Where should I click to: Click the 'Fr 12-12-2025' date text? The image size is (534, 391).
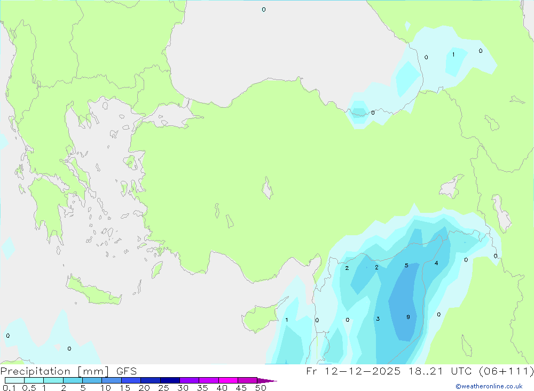pos(353,371)
